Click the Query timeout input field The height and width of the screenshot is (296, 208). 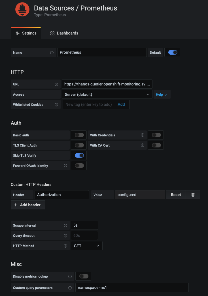click(x=84, y=236)
